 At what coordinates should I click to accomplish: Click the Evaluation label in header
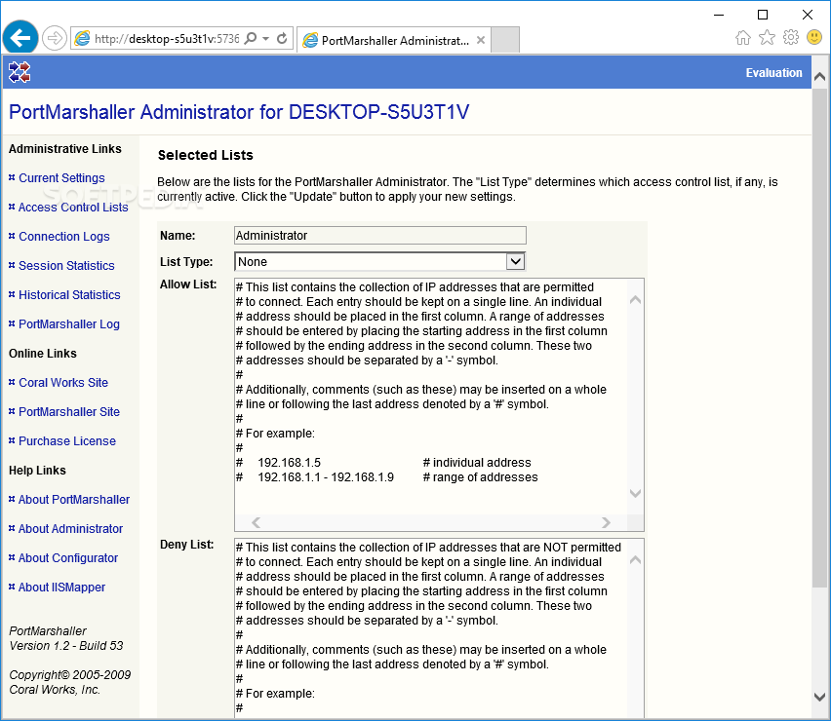(773, 73)
